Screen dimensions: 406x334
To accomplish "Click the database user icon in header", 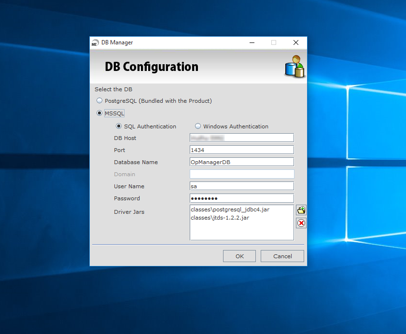I will (x=294, y=67).
